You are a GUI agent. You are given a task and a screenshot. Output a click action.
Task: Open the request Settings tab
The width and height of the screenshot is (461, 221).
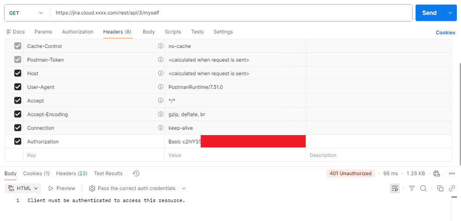(x=223, y=32)
